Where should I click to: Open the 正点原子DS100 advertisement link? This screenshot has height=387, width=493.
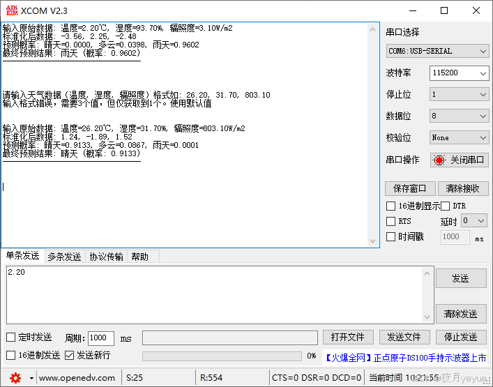coord(406,358)
